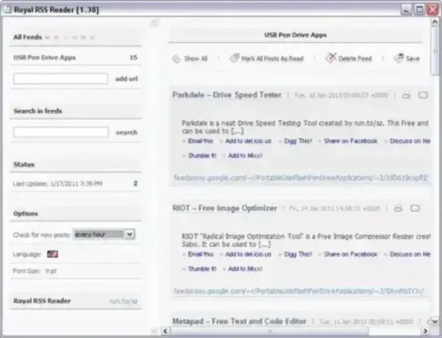Click the search button

point(127,132)
